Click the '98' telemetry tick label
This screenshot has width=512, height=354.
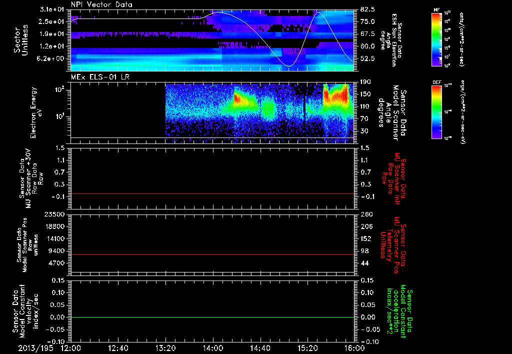point(364,251)
